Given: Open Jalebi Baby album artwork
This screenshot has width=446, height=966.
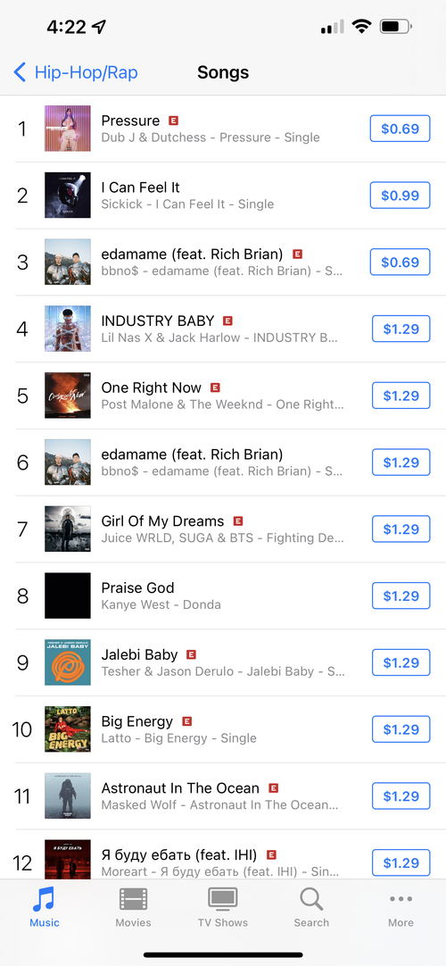Looking at the screenshot, I should (68, 662).
